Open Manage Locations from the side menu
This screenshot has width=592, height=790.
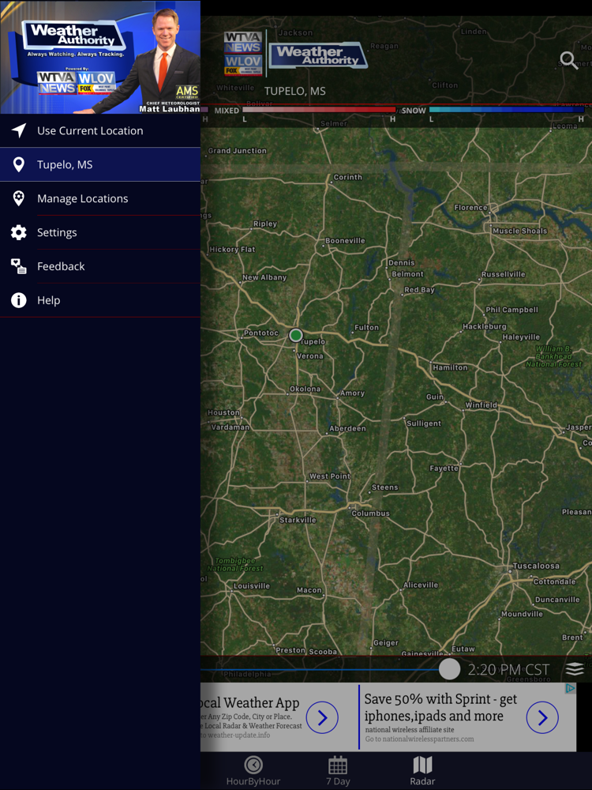[100, 198]
